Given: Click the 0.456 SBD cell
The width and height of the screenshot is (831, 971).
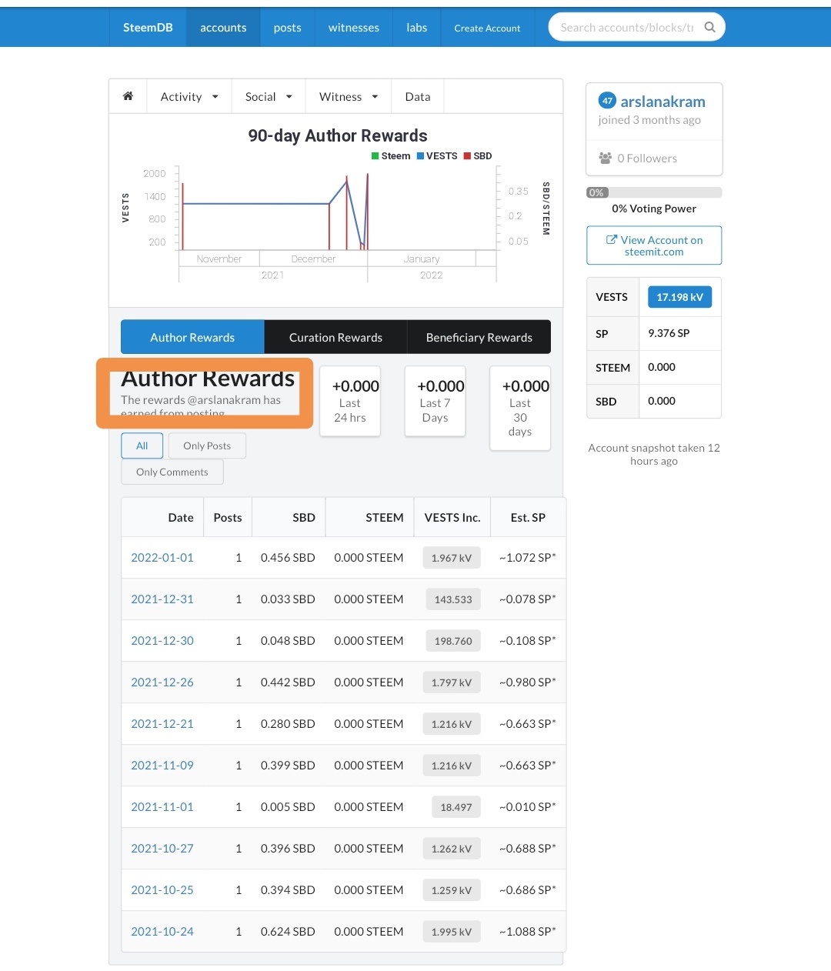Looking at the screenshot, I should 288,557.
